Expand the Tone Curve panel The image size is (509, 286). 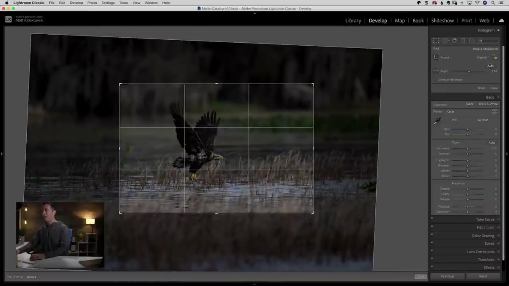(x=498, y=220)
